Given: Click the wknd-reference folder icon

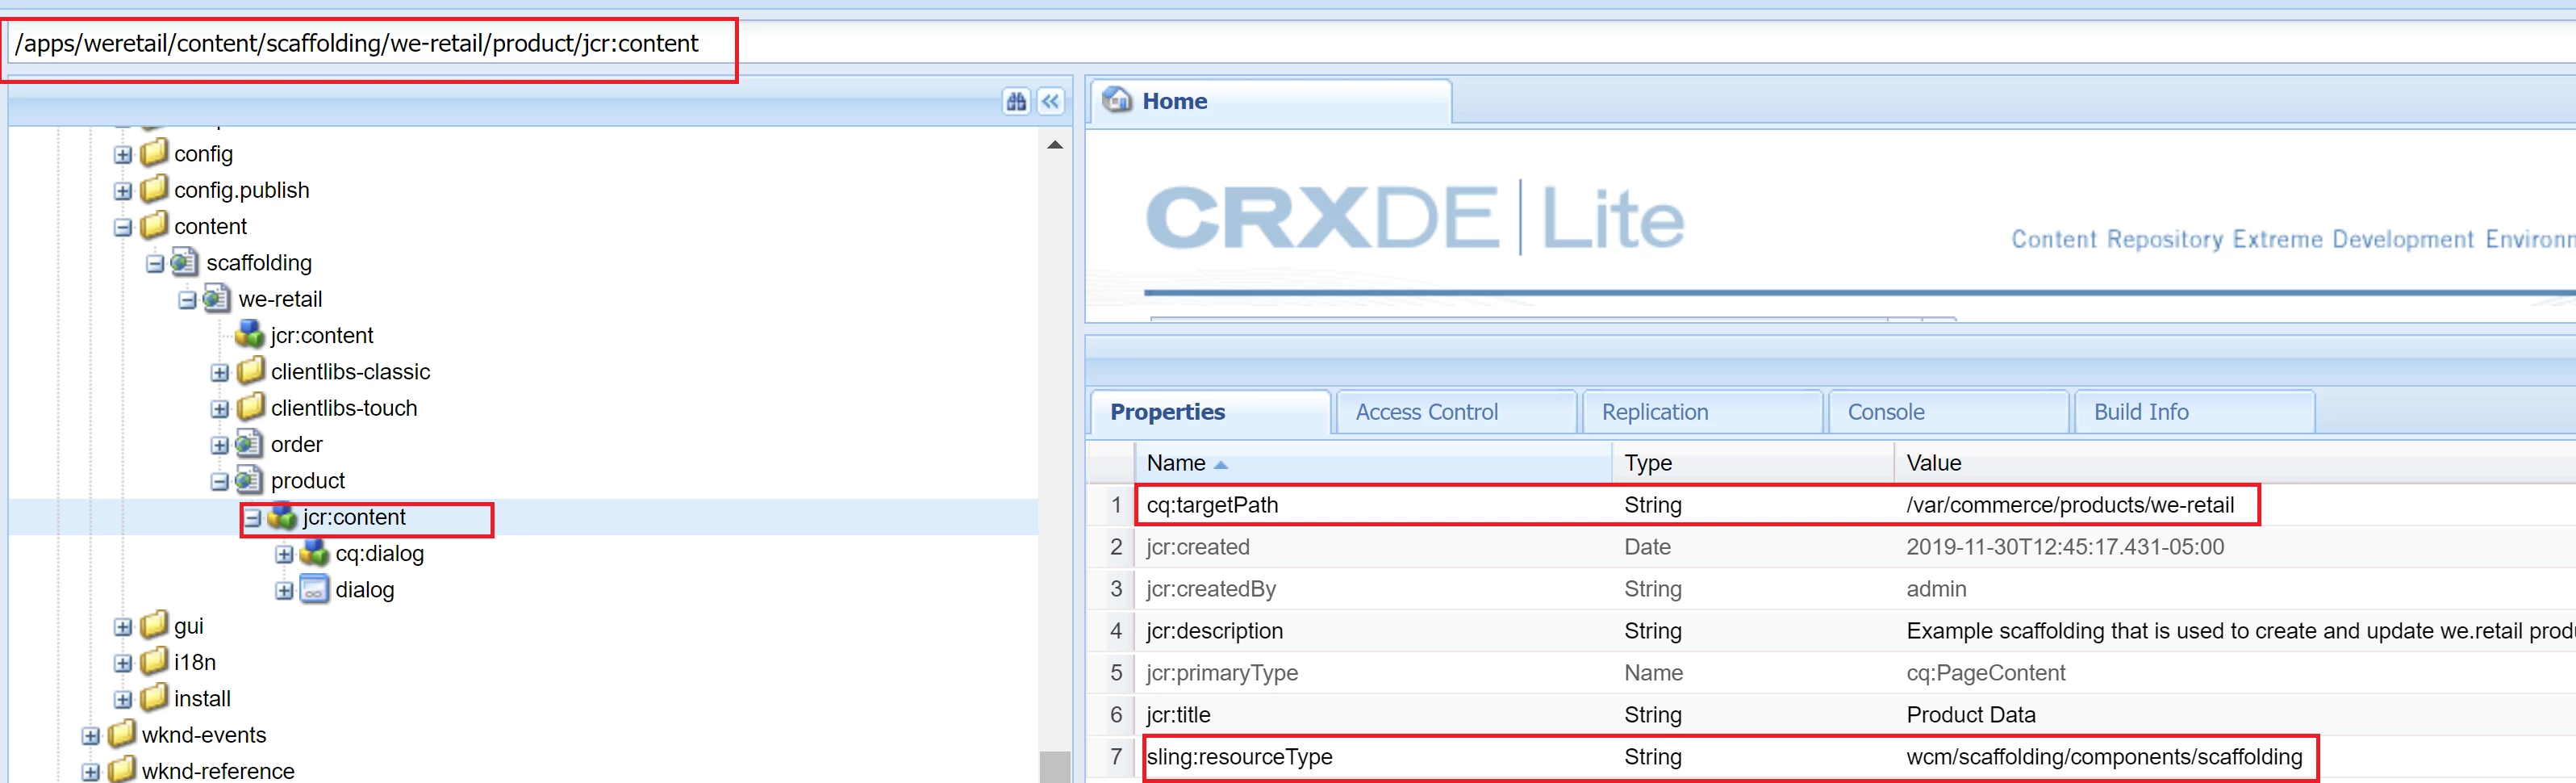Looking at the screenshot, I should click(x=122, y=770).
